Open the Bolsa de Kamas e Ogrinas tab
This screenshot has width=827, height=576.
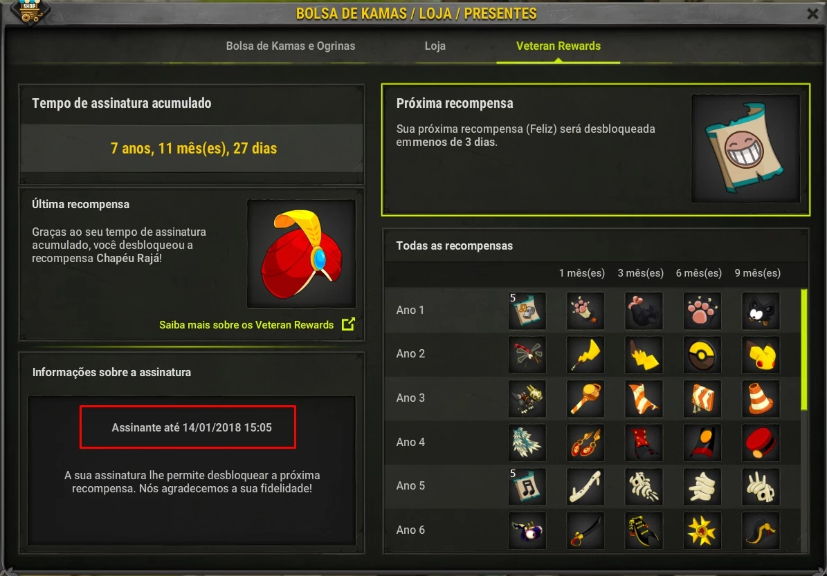point(291,46)
